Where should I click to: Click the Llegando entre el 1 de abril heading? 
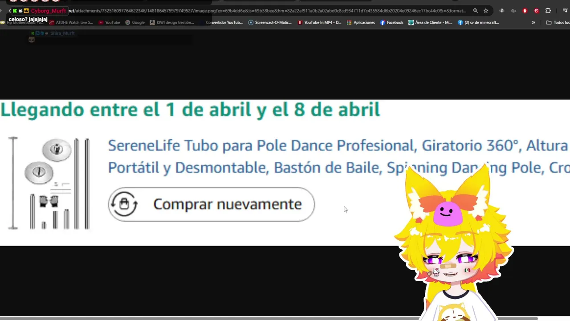pyautogui.click(x=190, y=109)
